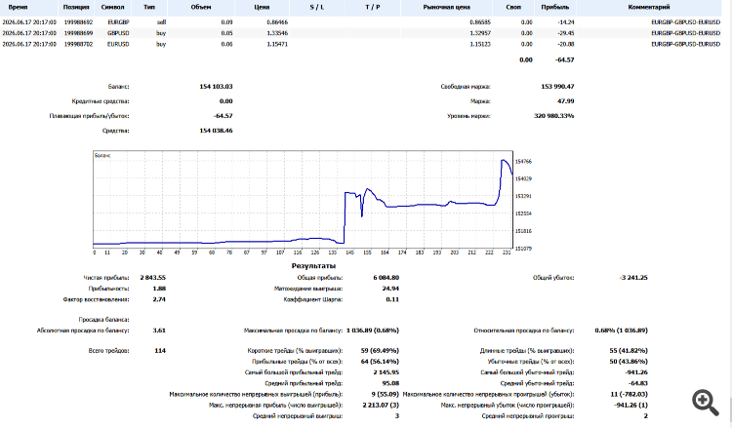
Task: Click market price 1.15123
Action: [480, 44]
